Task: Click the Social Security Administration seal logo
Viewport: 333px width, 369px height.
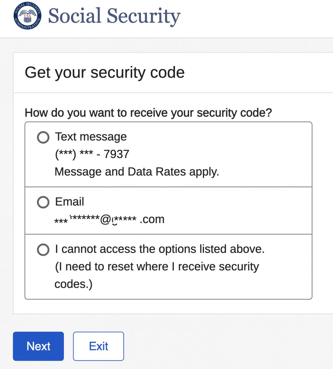Action: click(x=27, y=16)
